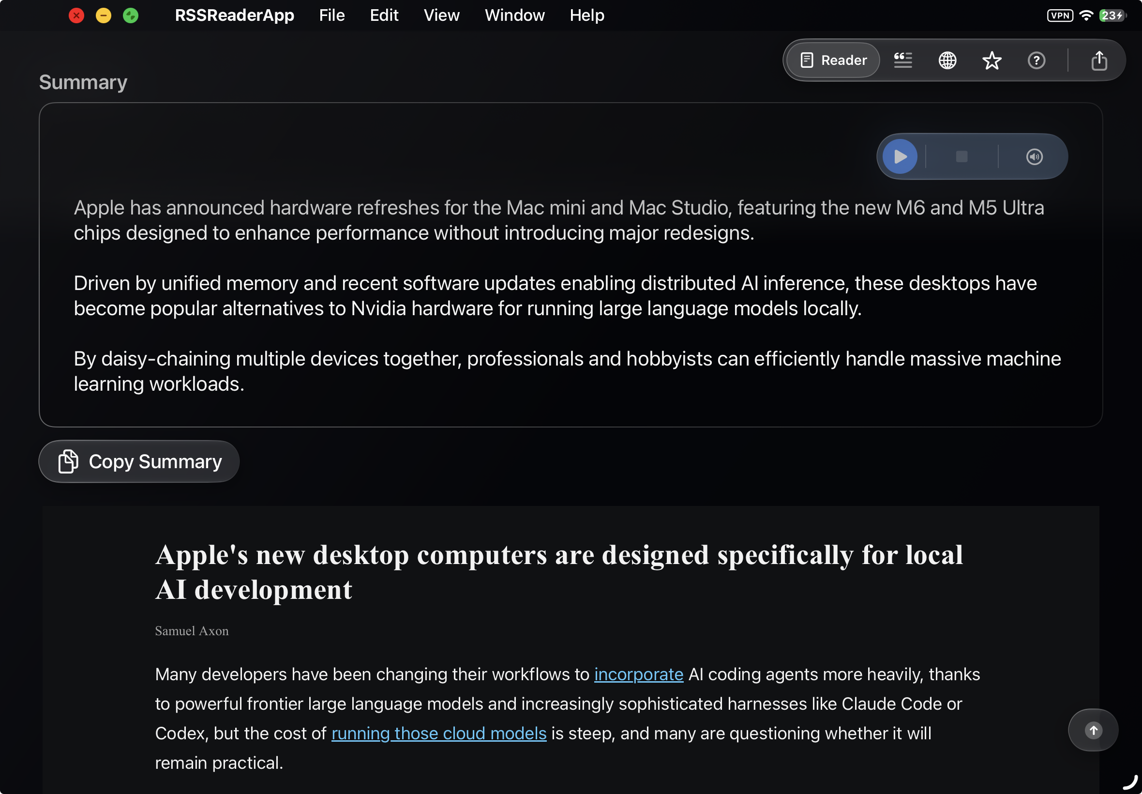Viewport: 1142px width, 794px height.
Task: Copy Summary to clipboard
Action: coord(139,461)
